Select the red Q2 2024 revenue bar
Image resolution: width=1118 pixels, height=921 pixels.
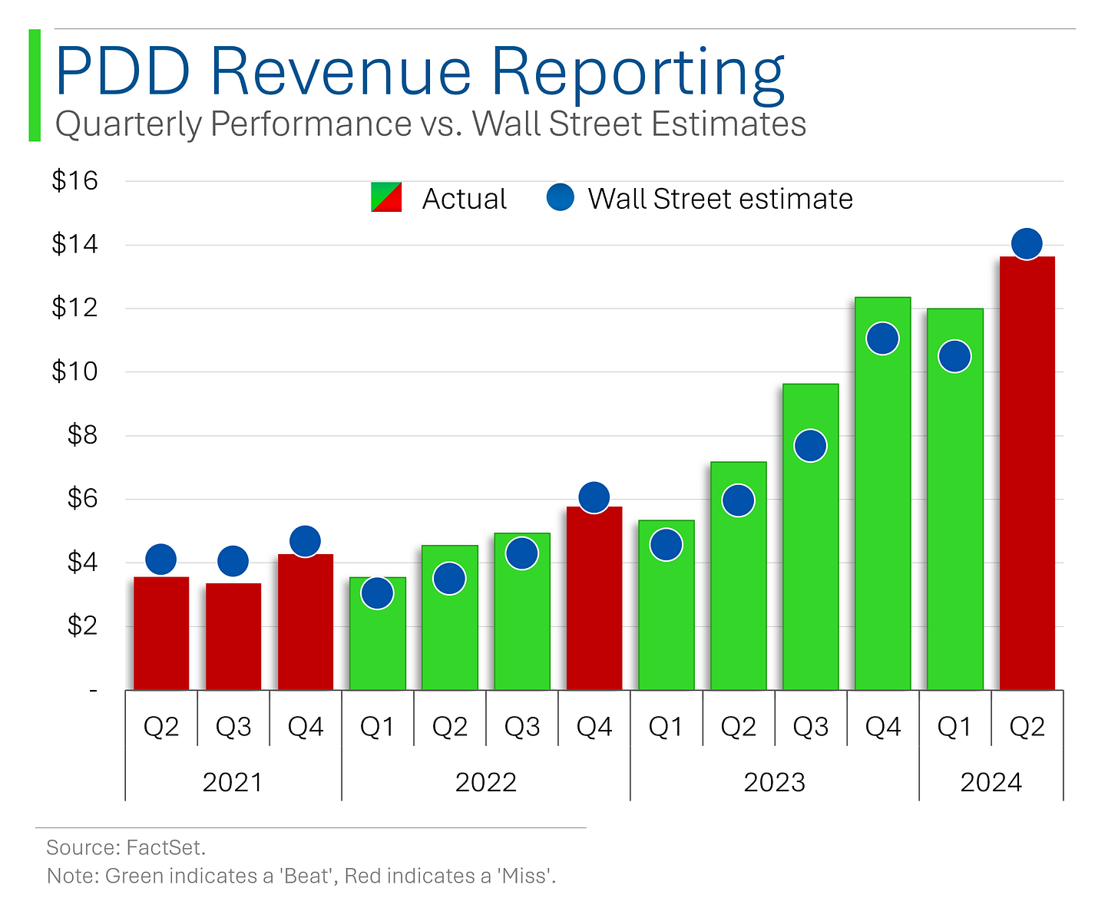1027,473
